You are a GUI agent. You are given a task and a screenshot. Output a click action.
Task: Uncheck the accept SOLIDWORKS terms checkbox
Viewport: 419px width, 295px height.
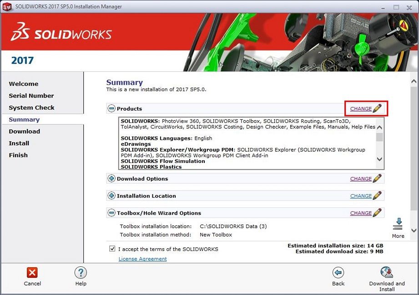point(112,249)
